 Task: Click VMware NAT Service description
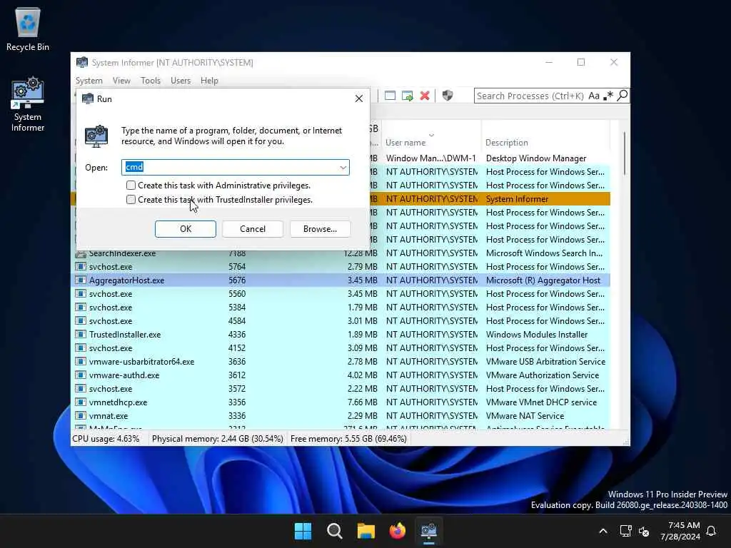coord(525,416)
